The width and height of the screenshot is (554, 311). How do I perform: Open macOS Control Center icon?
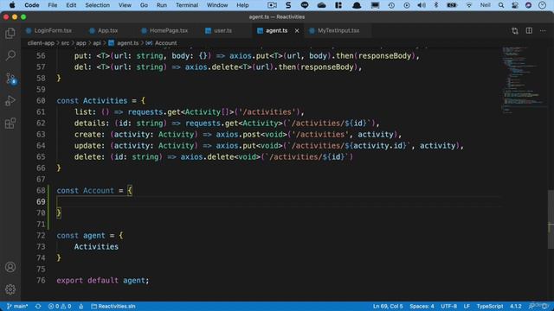515,5
